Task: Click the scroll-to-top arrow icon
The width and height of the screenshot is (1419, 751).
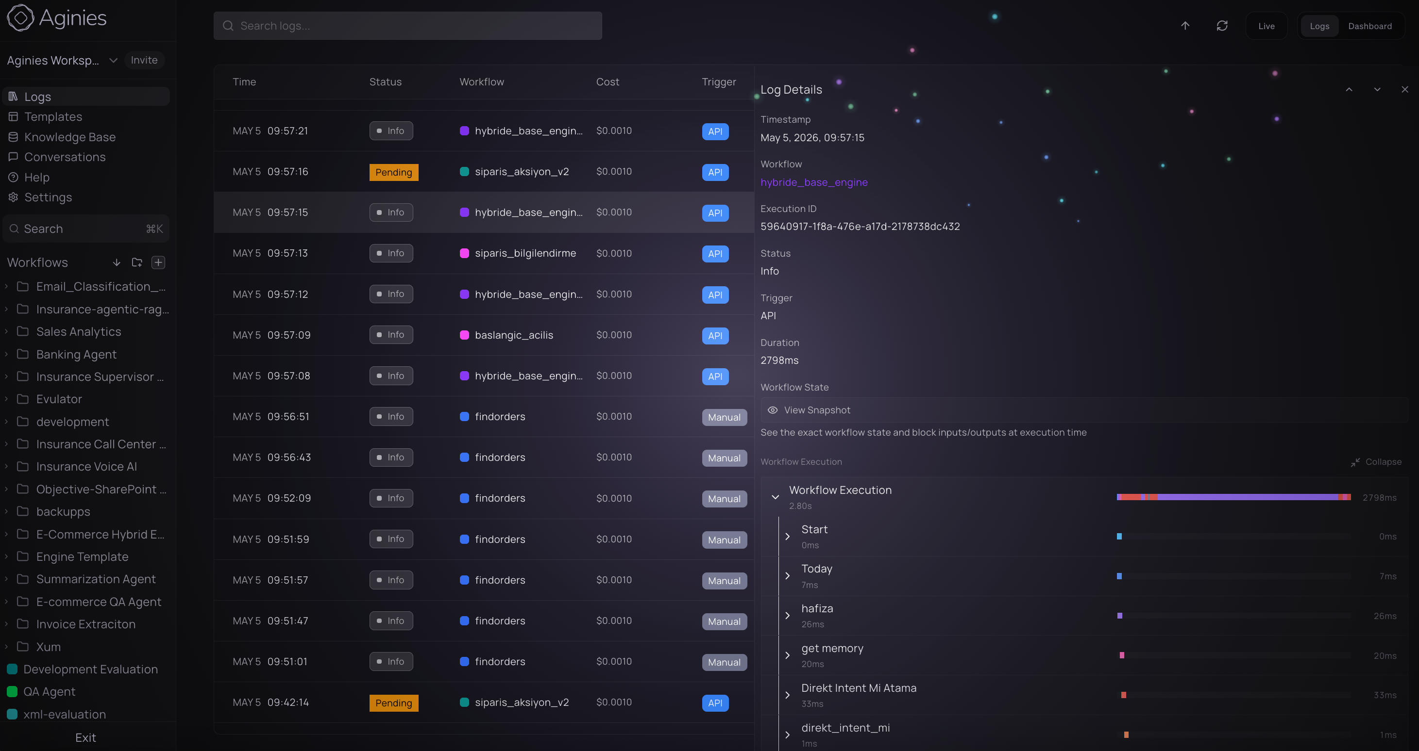Action: click(x=1185, y=26)
